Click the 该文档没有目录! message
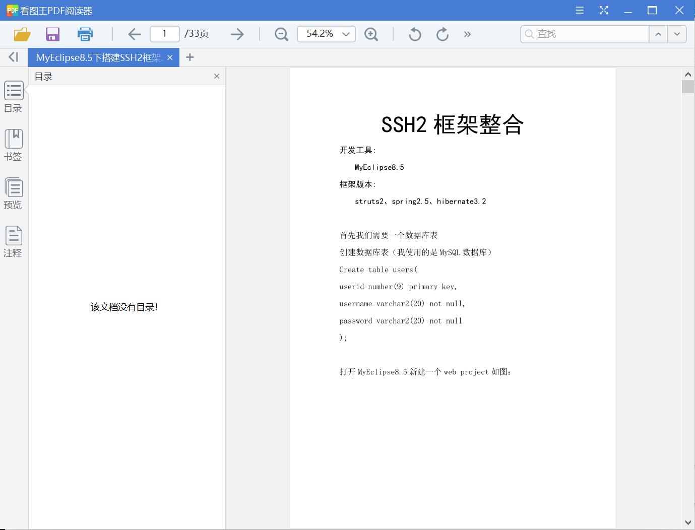 coord(124,307)
